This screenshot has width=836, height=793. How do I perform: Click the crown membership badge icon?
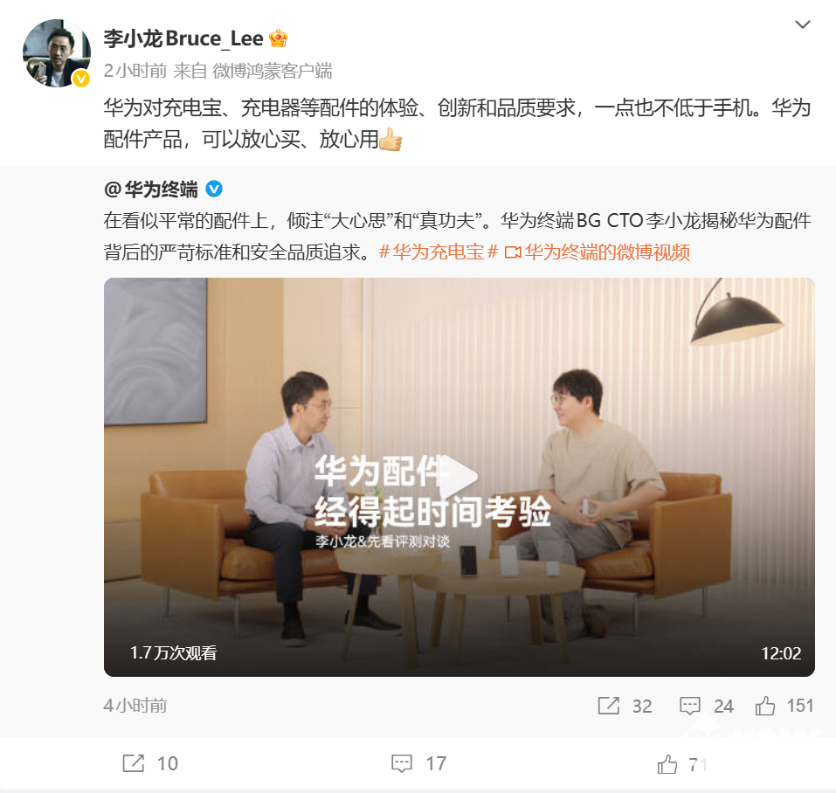tap(279, 38)
